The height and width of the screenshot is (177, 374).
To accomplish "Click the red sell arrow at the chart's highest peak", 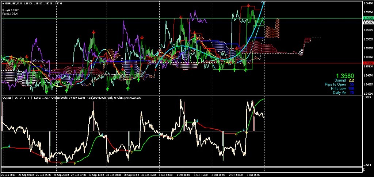I will [x=248, y=5].
